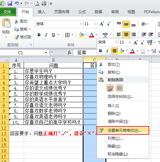
Task: Toggle Bold in the ribbon
Action: [x=39, y=35]
